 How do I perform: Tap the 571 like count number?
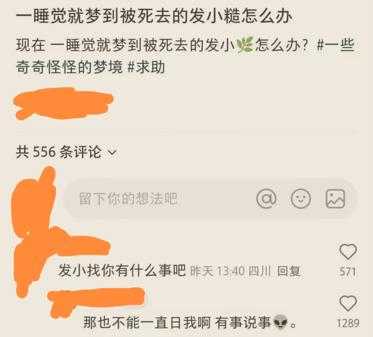click(x=348, y=271)
